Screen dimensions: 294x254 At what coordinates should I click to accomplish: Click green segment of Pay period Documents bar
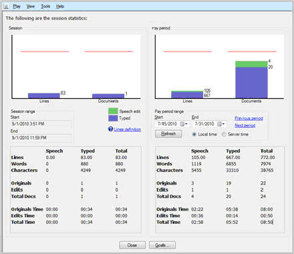[251, 64]
